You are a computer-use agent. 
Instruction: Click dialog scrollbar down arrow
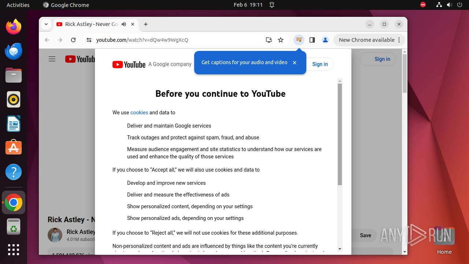(340, 249)
